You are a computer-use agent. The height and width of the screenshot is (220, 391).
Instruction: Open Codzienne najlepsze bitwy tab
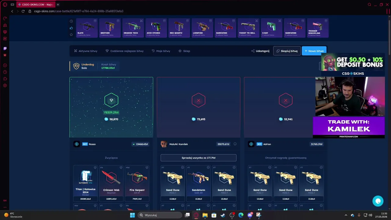[125, 51]
